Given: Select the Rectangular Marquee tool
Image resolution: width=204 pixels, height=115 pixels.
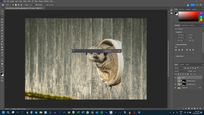Looking at the screenshot, I should (2, 14).
